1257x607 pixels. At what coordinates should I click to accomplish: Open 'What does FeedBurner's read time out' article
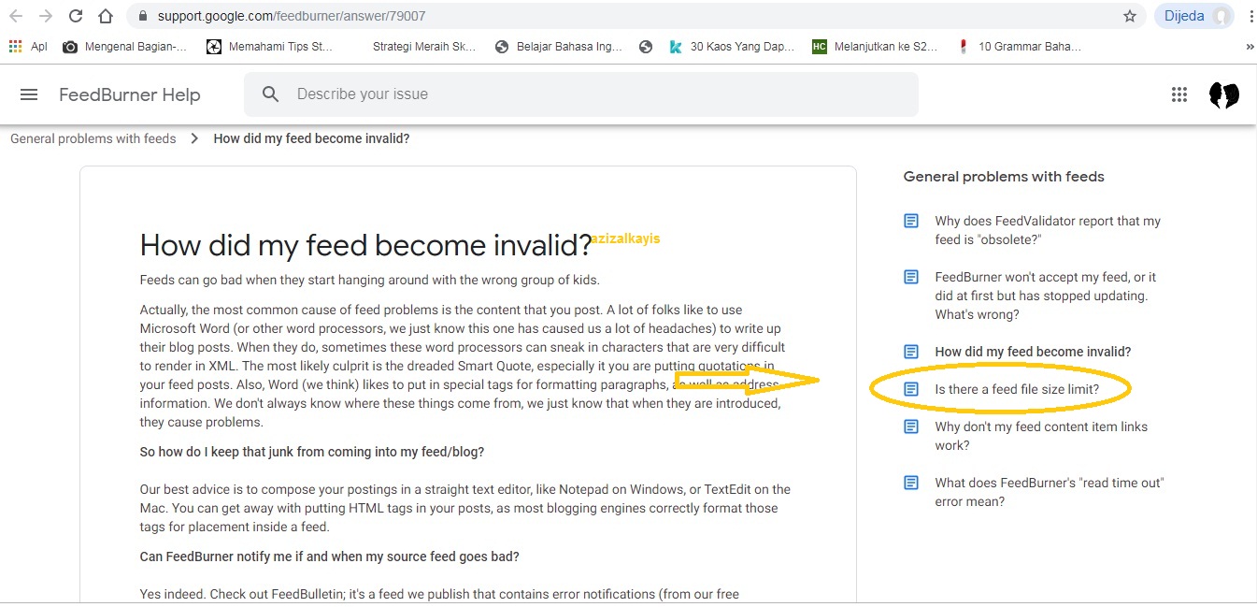click(x=1050, y=492)
